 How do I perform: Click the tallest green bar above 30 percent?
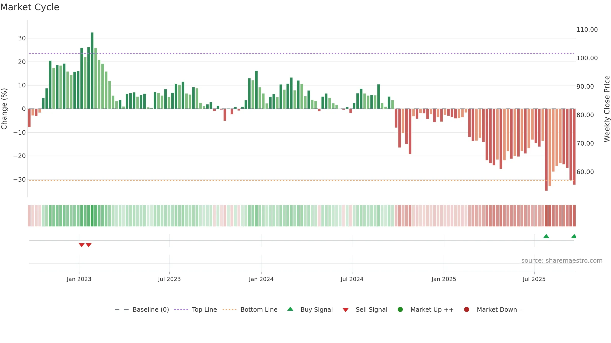pyautogui.click(x=92, y=71)
